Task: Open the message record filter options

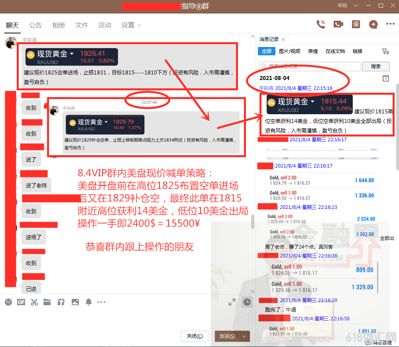Action: (x=385, y=51)
